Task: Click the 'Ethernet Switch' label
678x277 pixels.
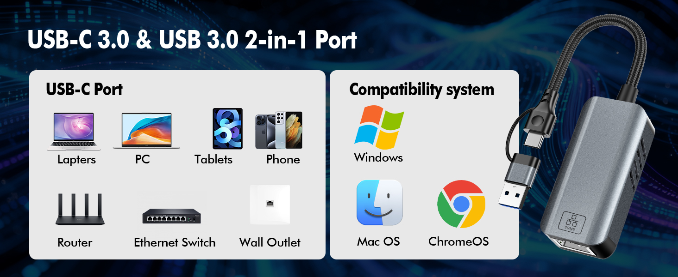Action: pos(175,243)
